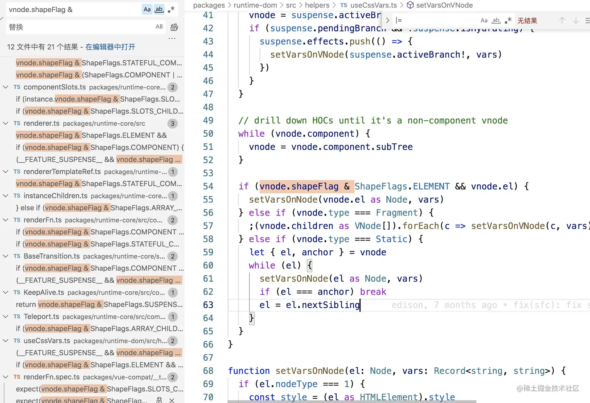This screenshot has width=590, height=403.
Task: Toggle search details with the ellipsis
Action: [172, 38]
